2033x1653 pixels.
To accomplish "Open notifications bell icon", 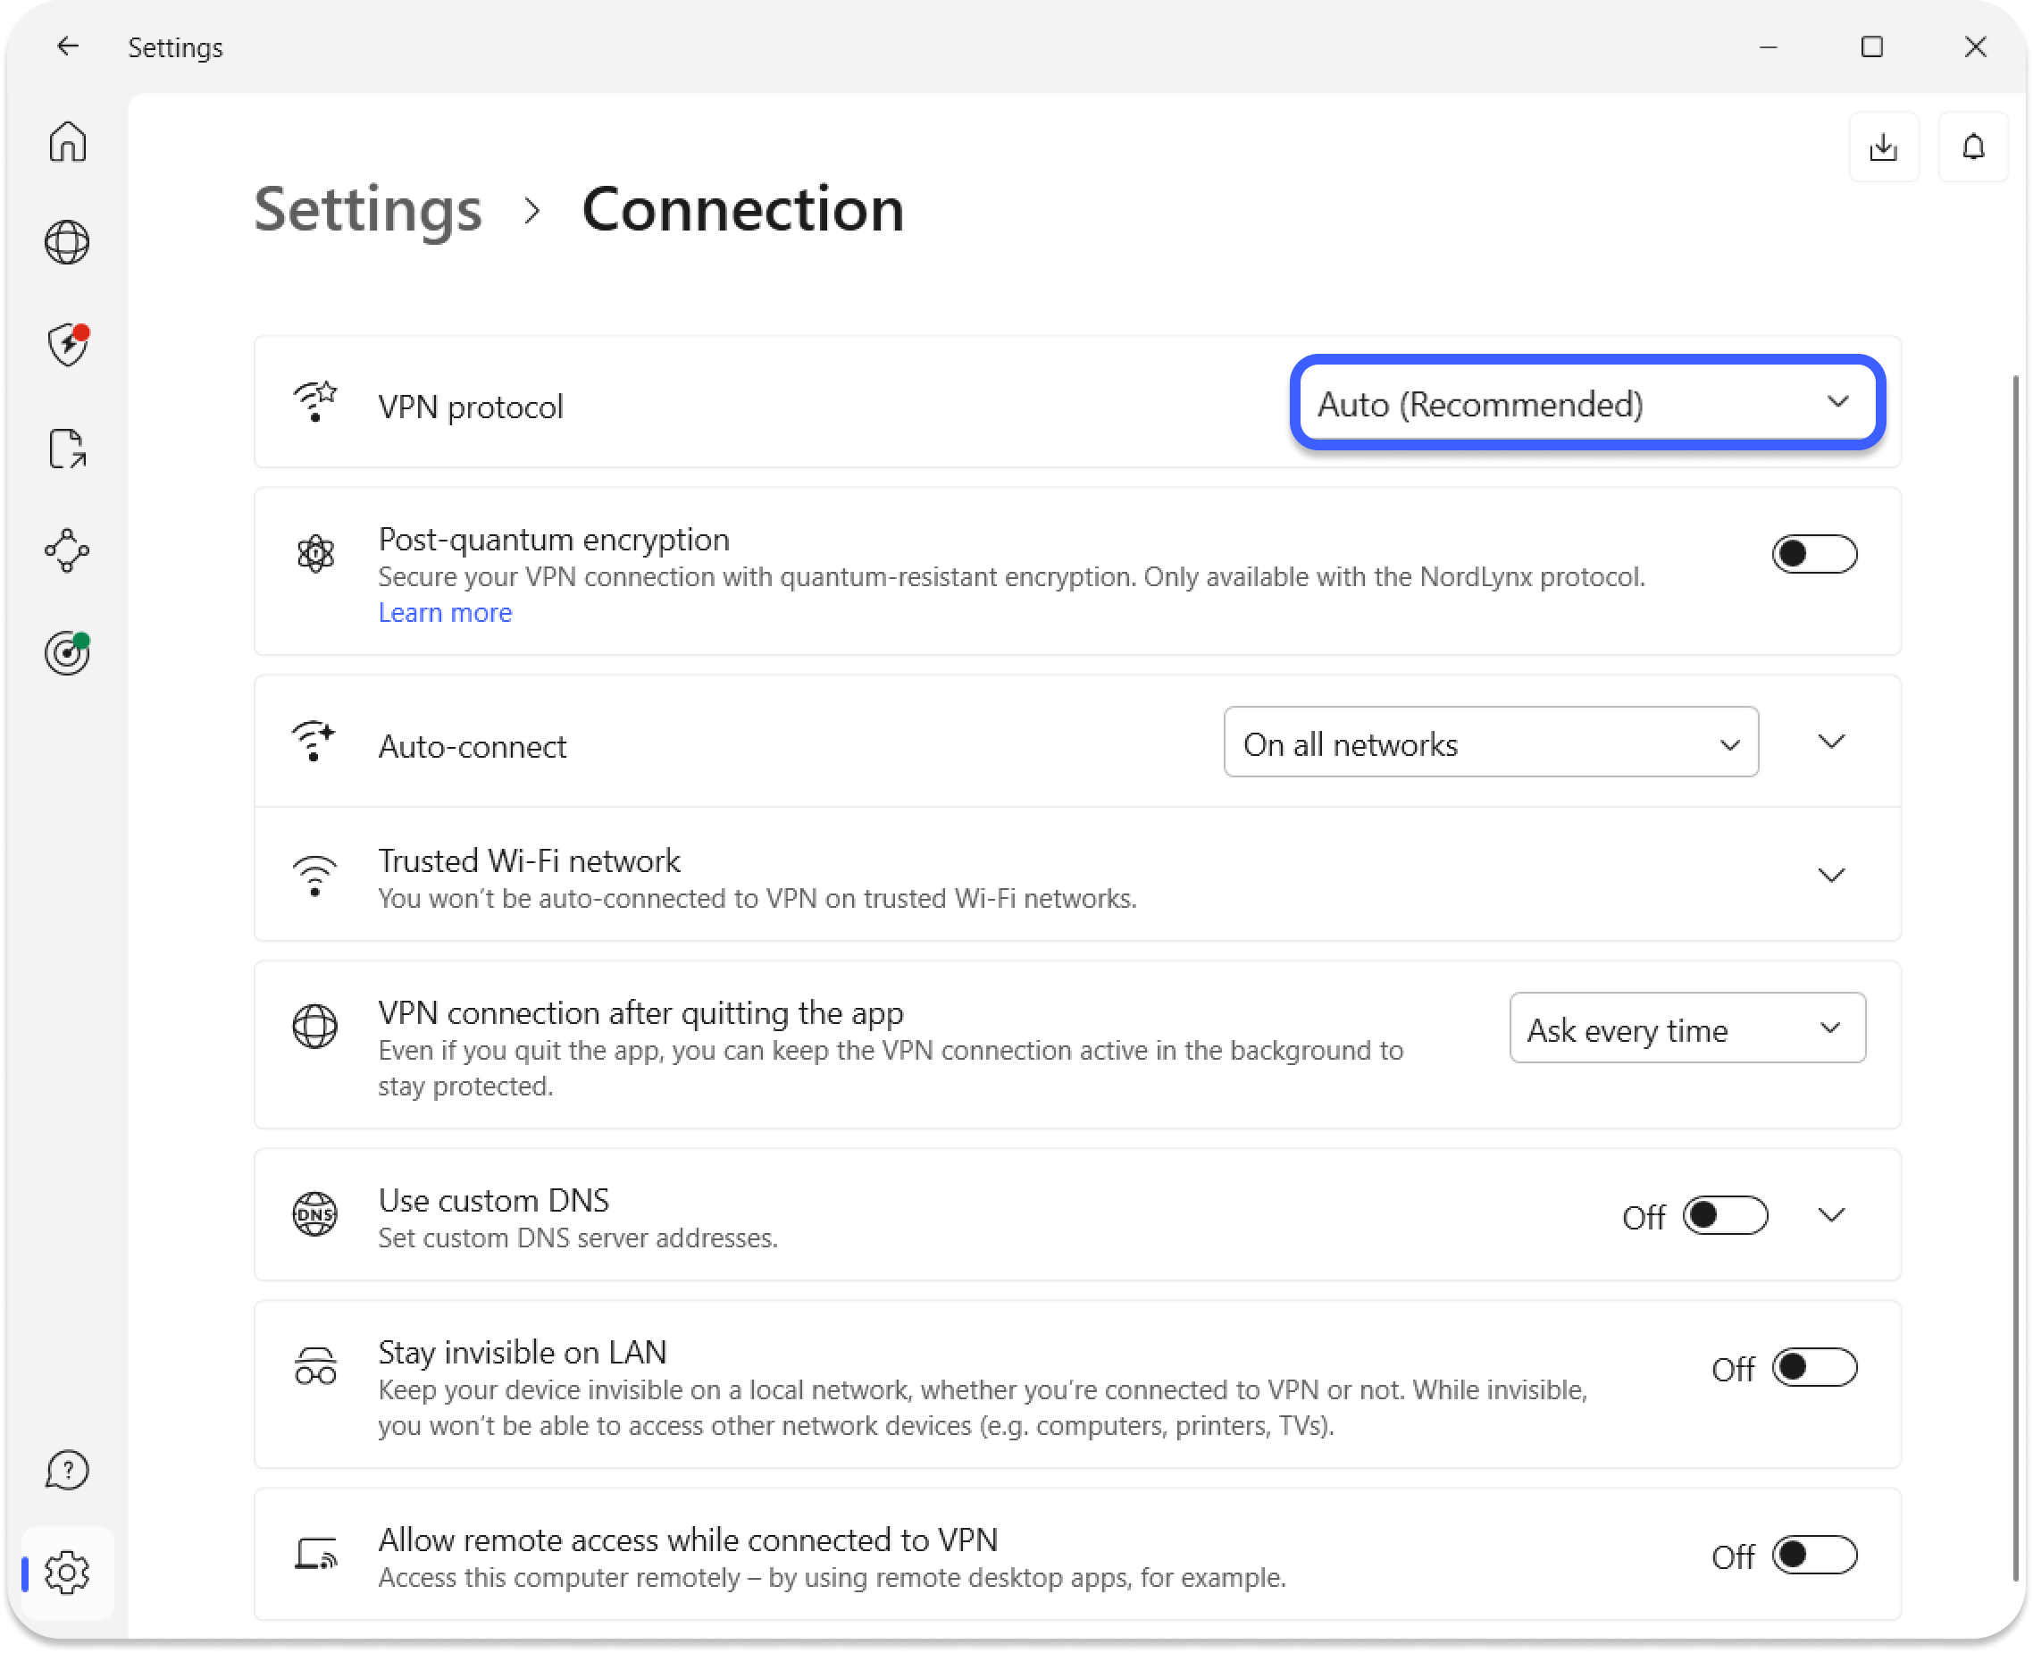I will pos(1973,147).
